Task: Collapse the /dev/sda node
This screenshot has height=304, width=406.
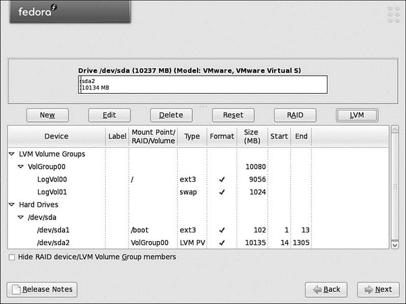Action: point(20,217)
